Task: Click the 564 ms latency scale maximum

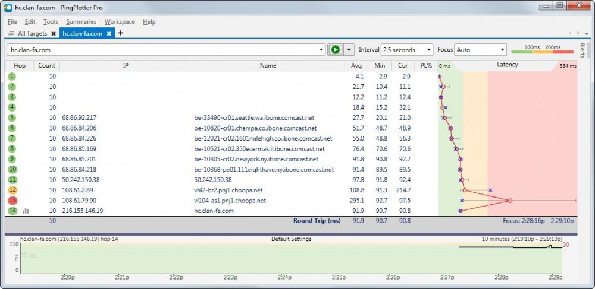Action: click(568, 66)
